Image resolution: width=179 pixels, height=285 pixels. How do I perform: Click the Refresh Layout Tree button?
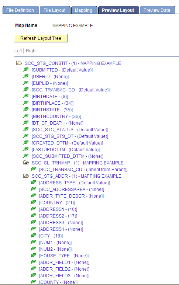click(x=41, y=38)
